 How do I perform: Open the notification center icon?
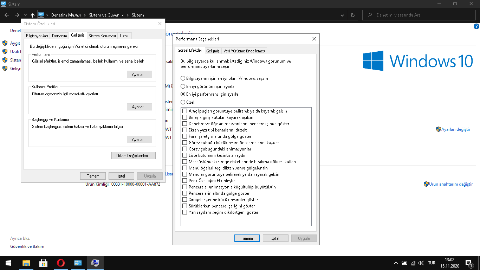(x=469, y=263)
